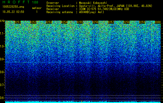This screenshot has height=103, width=163.
Task: Click the meteor count label
Action: (37, 8)
